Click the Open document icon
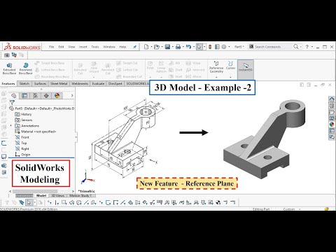Viewport: 336px width, 252px height. (156, 47)
